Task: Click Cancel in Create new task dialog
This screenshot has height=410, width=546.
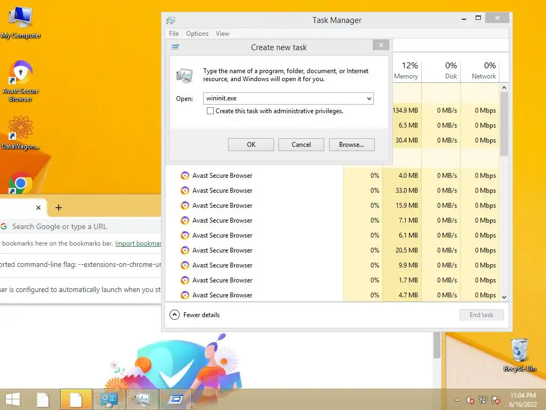Action: [301, 145]
